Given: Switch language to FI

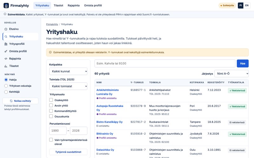Looking at the screenshot, I should [241, 5].
